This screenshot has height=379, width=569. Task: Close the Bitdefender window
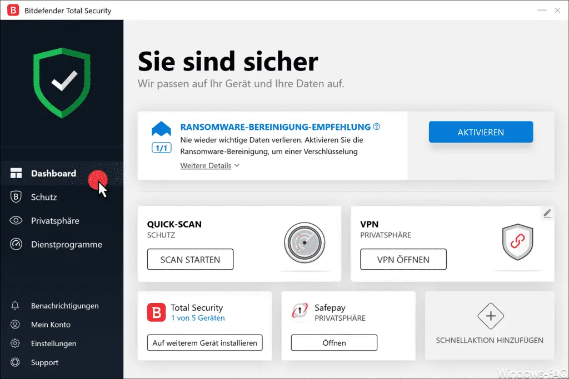557,10
